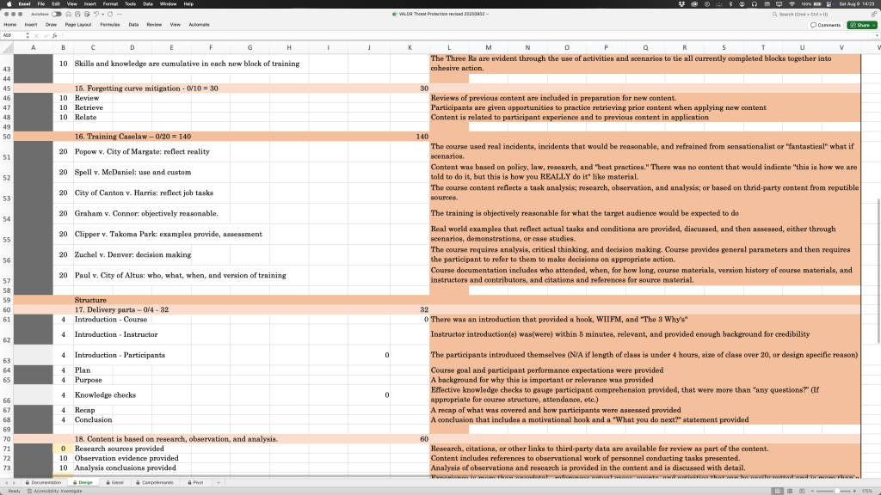Switch to the Page Layout ribbon tab
Screen dimensions: 881x495
tap(78, 25)
